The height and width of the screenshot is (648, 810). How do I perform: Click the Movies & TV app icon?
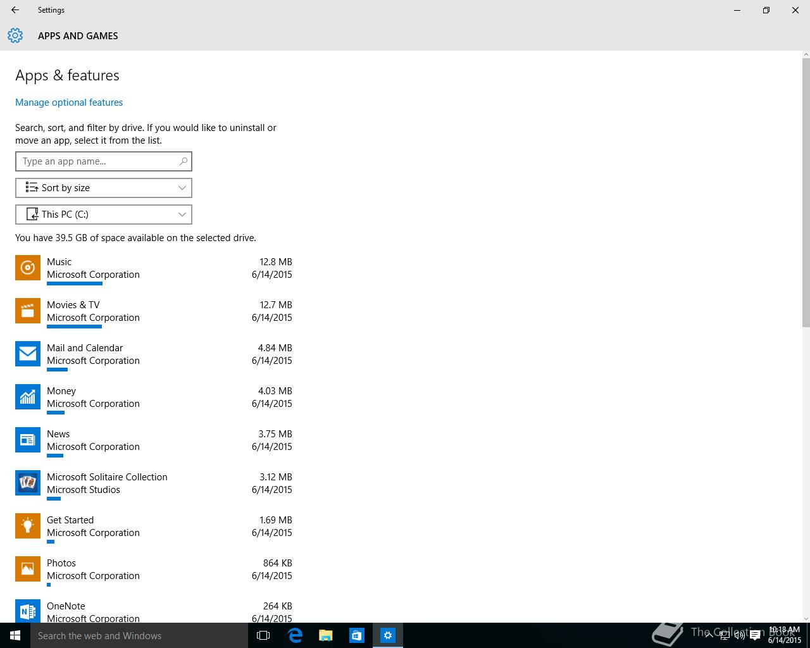click(28, 311)
